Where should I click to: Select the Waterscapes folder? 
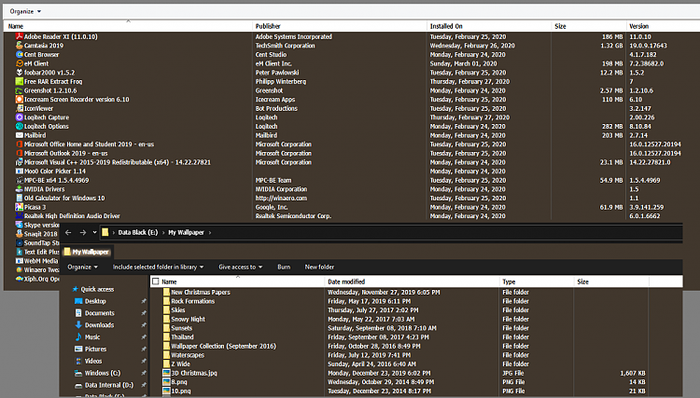188,355
